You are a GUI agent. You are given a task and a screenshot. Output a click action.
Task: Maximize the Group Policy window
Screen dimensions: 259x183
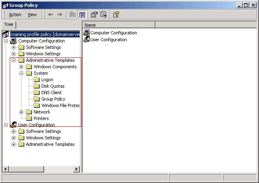pyautogui.click(x=246, y=5)
